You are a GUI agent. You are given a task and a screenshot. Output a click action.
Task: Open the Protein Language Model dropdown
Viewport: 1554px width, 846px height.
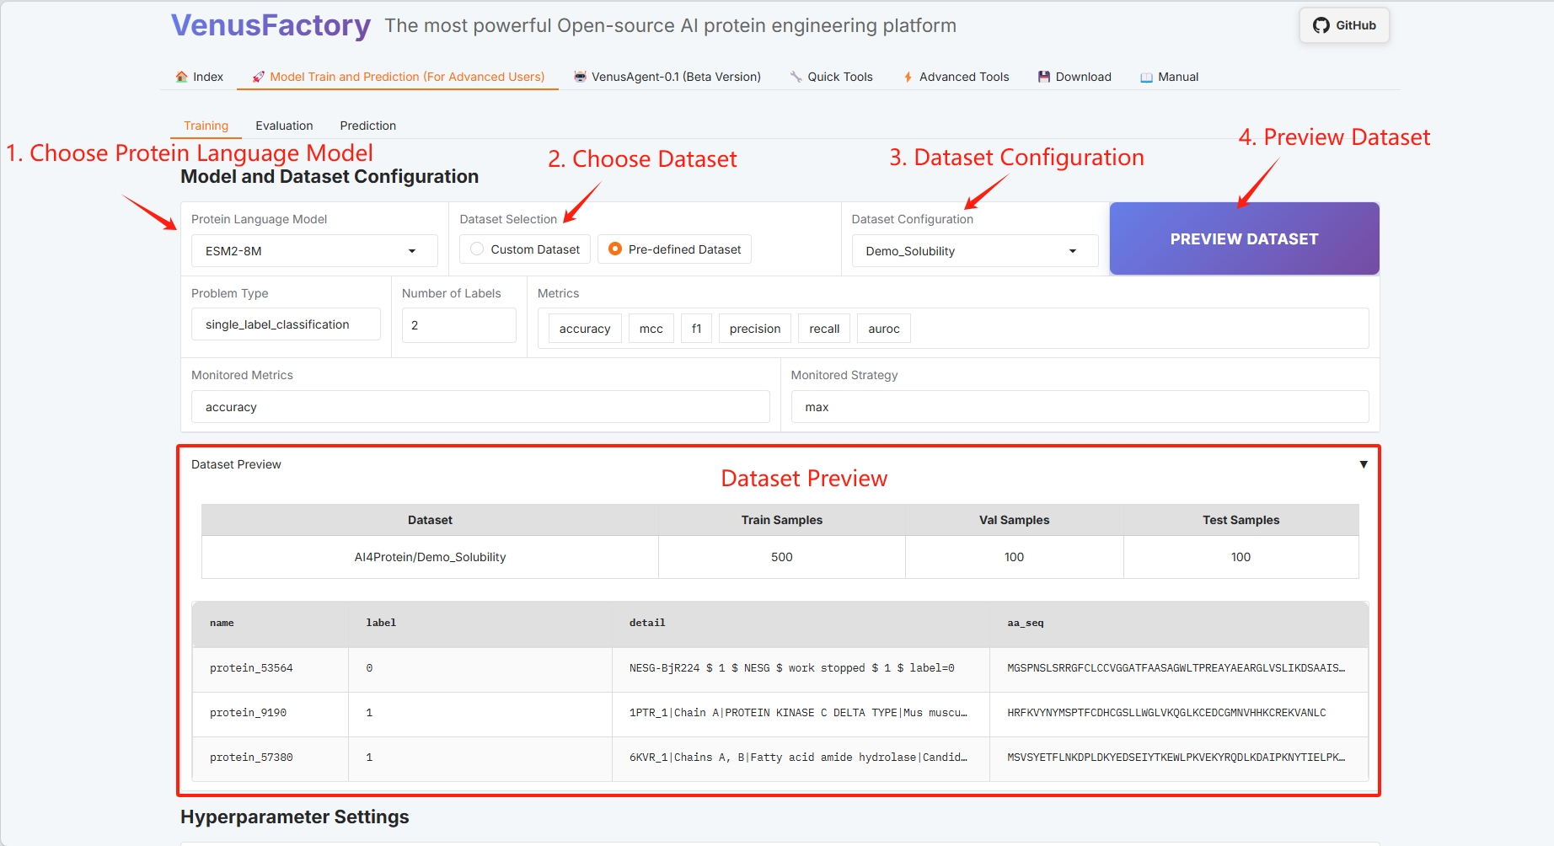click(x=411, y=251)
